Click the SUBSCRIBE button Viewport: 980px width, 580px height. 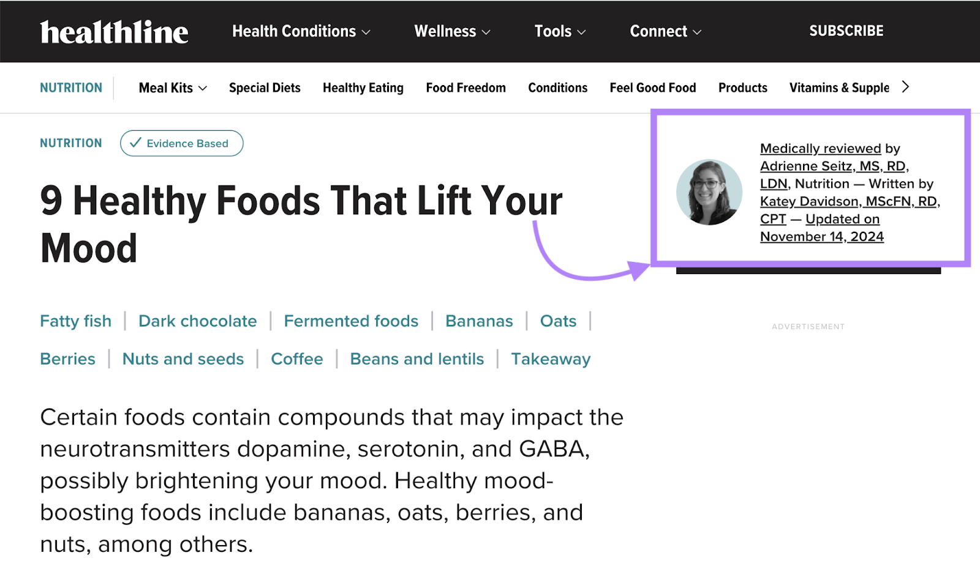point(846,31)
